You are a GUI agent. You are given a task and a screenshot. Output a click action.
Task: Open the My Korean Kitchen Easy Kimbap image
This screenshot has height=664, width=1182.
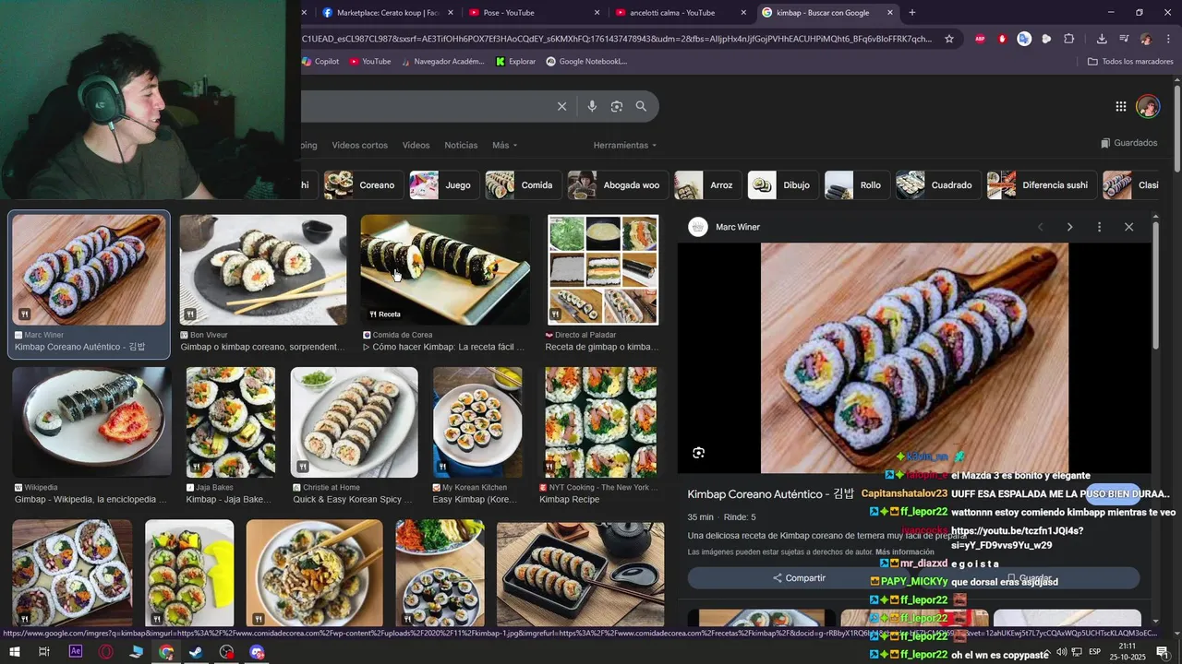coord(477,421)
